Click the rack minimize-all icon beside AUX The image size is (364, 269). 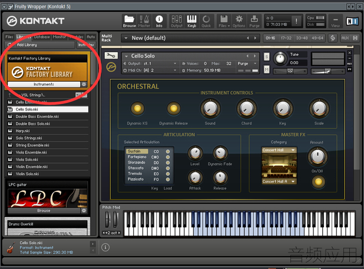355,38
